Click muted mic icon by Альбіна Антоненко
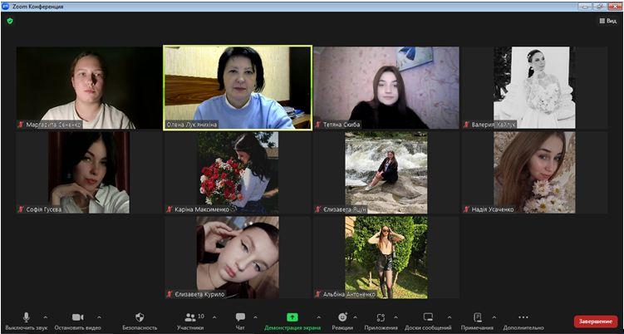624x334 pixels. pyautogui.click(x=318, y=294)
